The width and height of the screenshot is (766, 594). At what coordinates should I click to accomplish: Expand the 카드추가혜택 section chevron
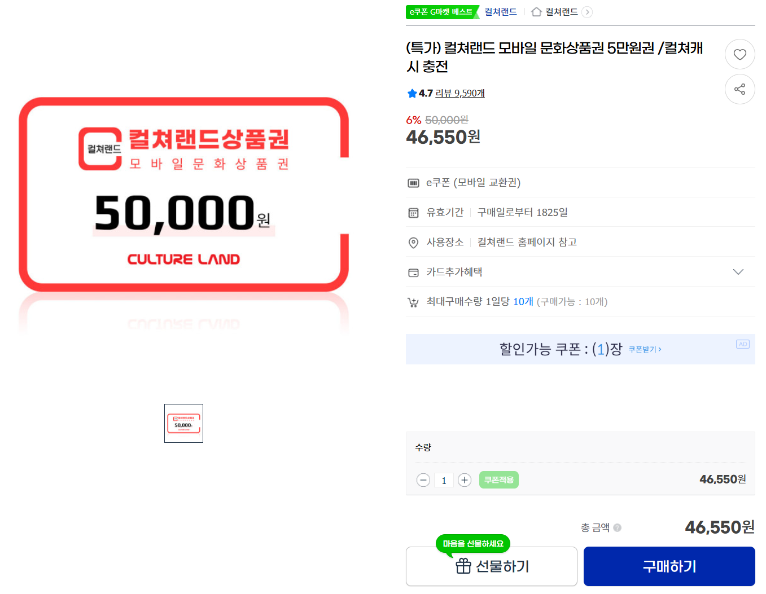coord(738,272)
